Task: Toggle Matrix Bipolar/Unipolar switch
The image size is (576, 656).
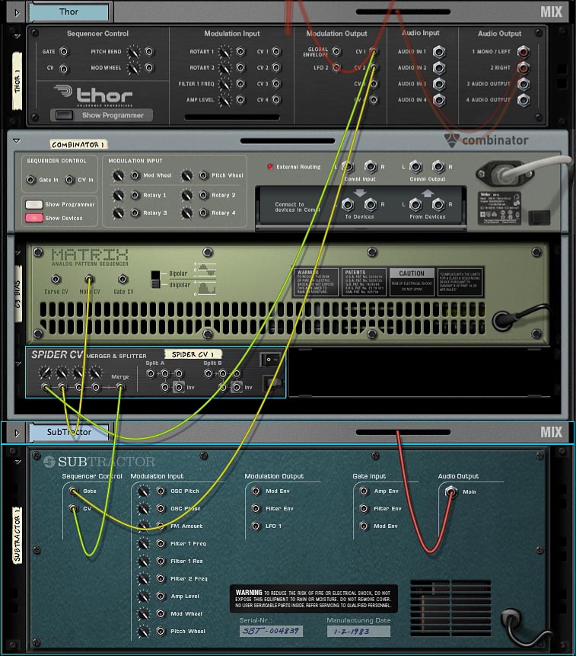Action: point(155,280)
